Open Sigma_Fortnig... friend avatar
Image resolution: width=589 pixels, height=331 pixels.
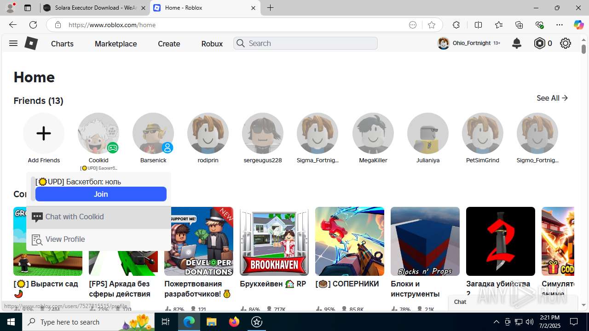coord(318,133)
